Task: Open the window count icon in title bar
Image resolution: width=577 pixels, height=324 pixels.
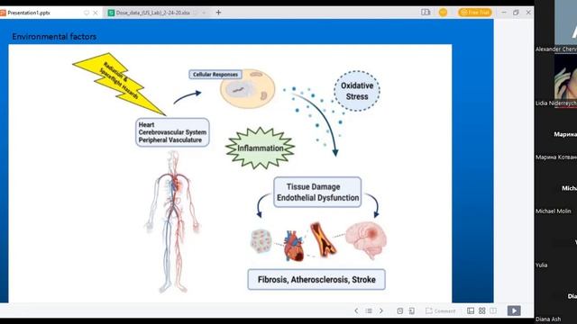Action: point(426,12)
